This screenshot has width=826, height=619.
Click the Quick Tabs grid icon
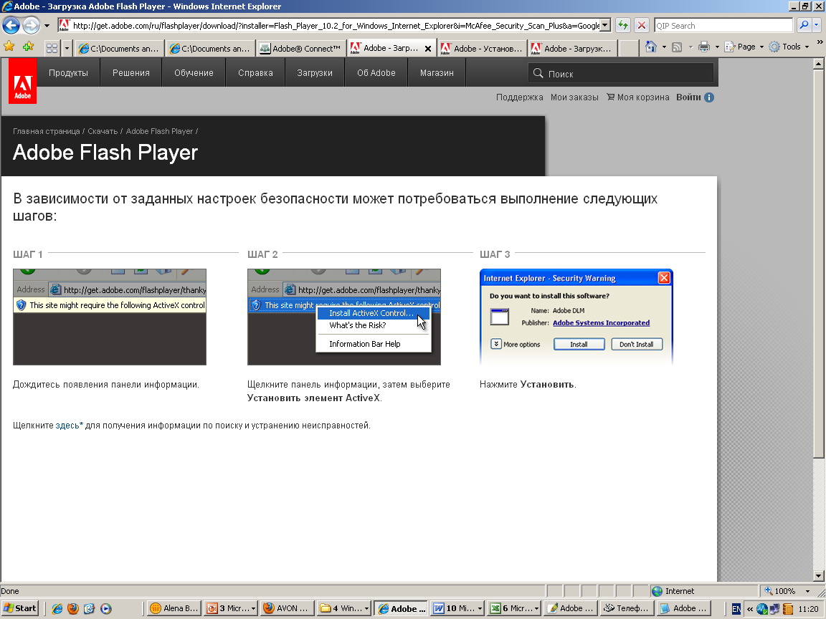pyautogui.click(x=52, y=48)
